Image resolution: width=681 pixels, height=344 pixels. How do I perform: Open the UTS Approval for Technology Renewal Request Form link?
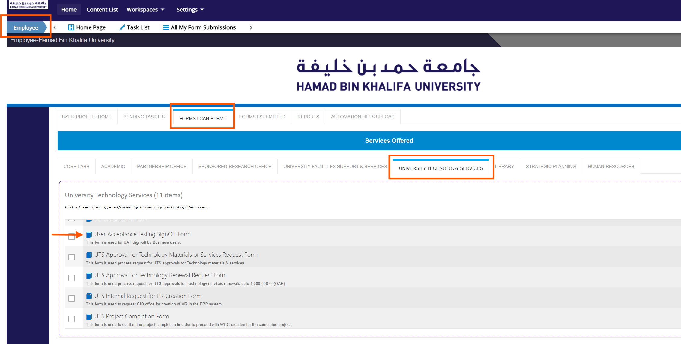tap(160, 275)
